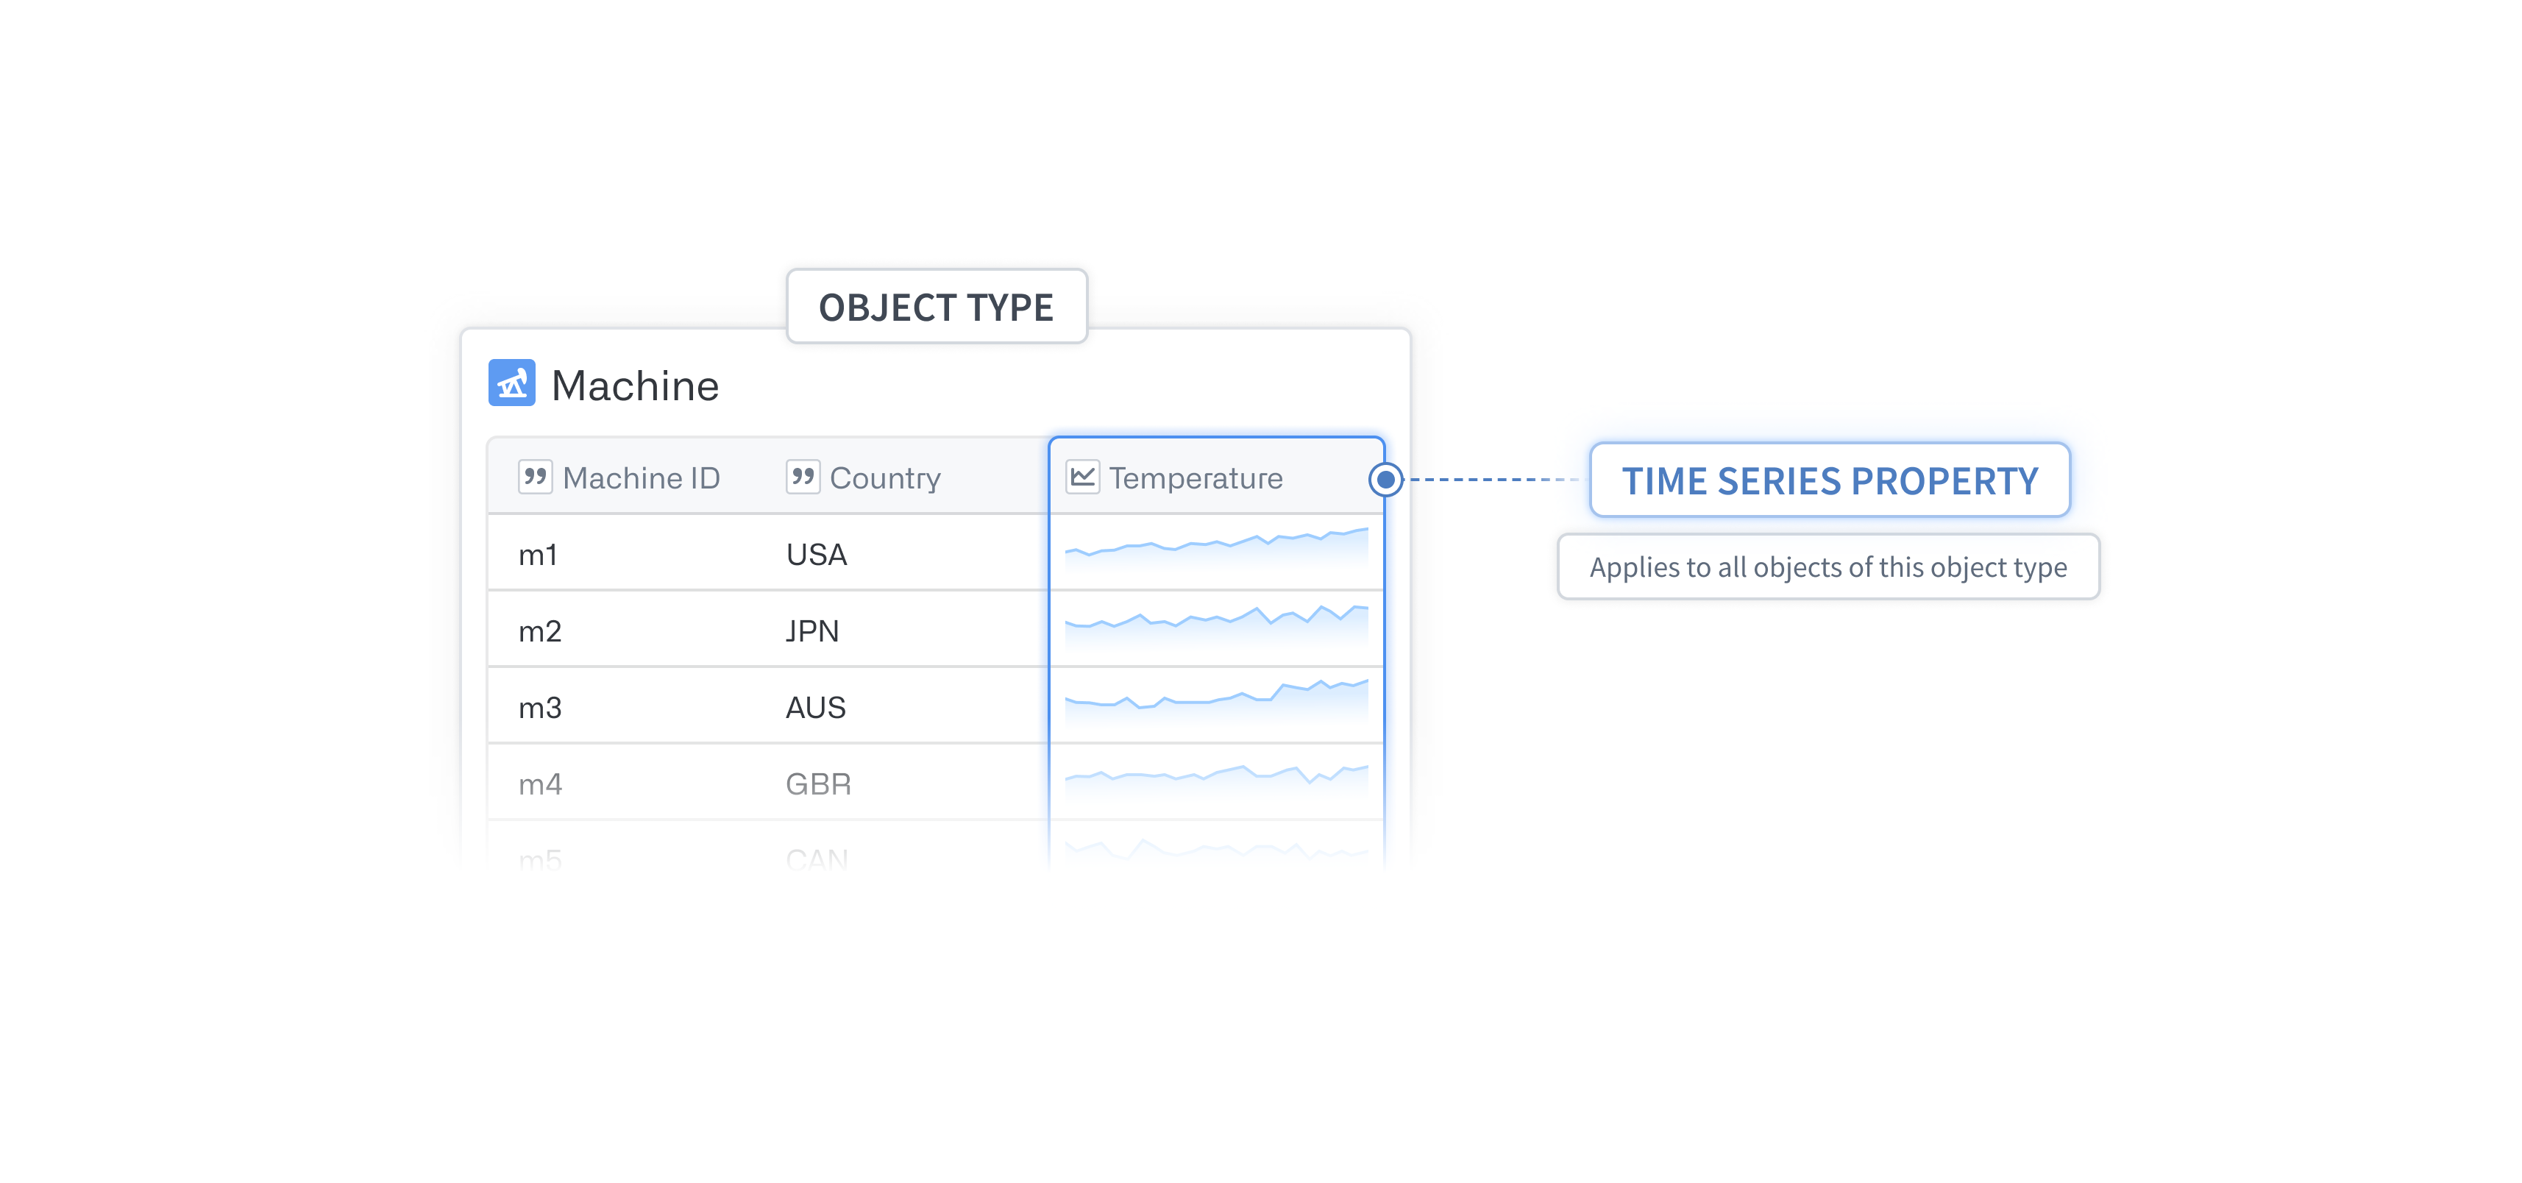Select the Machine ID column header

(x=619, y=477)
